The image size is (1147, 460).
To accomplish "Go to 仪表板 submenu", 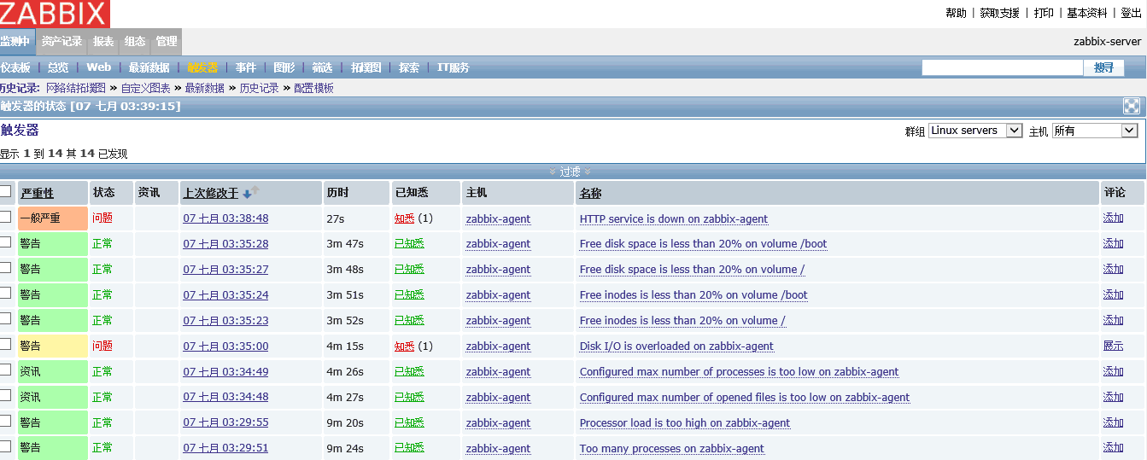I will coord(15,67).
